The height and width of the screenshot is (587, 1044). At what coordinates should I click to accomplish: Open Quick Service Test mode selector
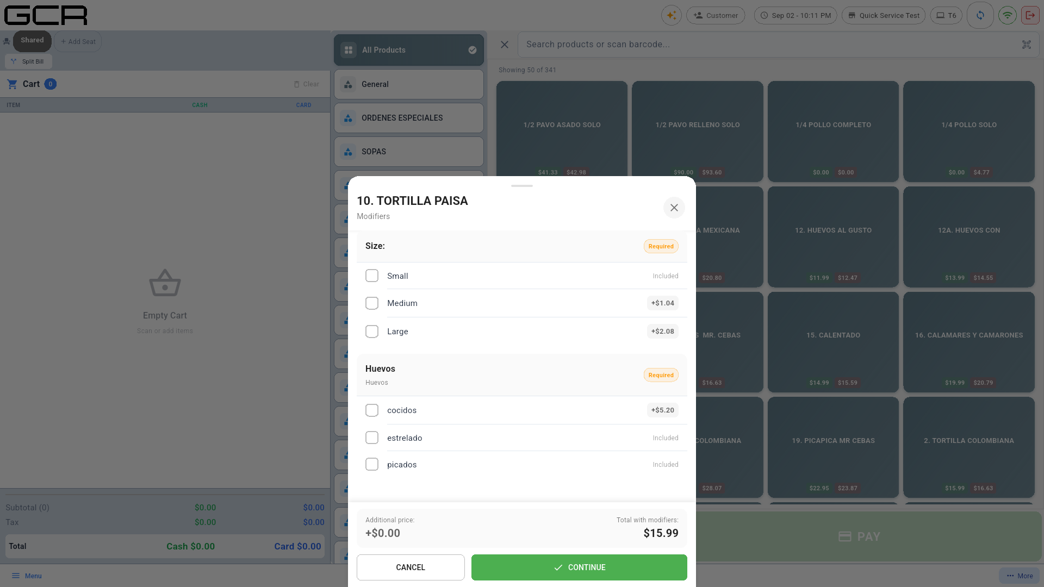(884, 15)
